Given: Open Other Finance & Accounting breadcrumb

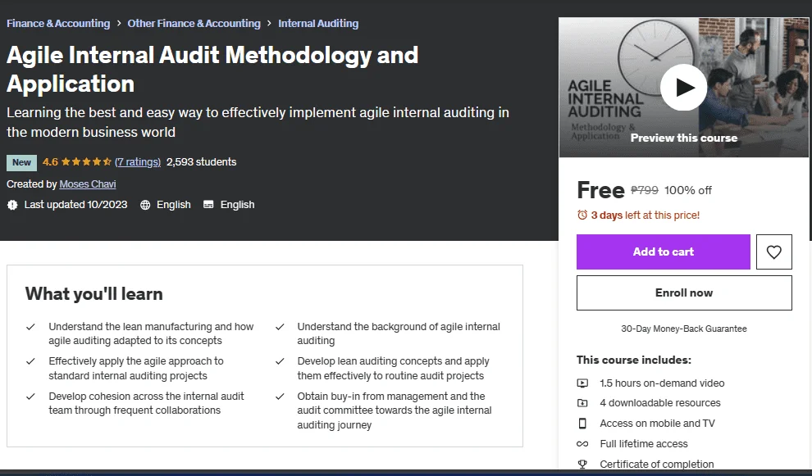Looking at the screenshot, I should point(194,23).
